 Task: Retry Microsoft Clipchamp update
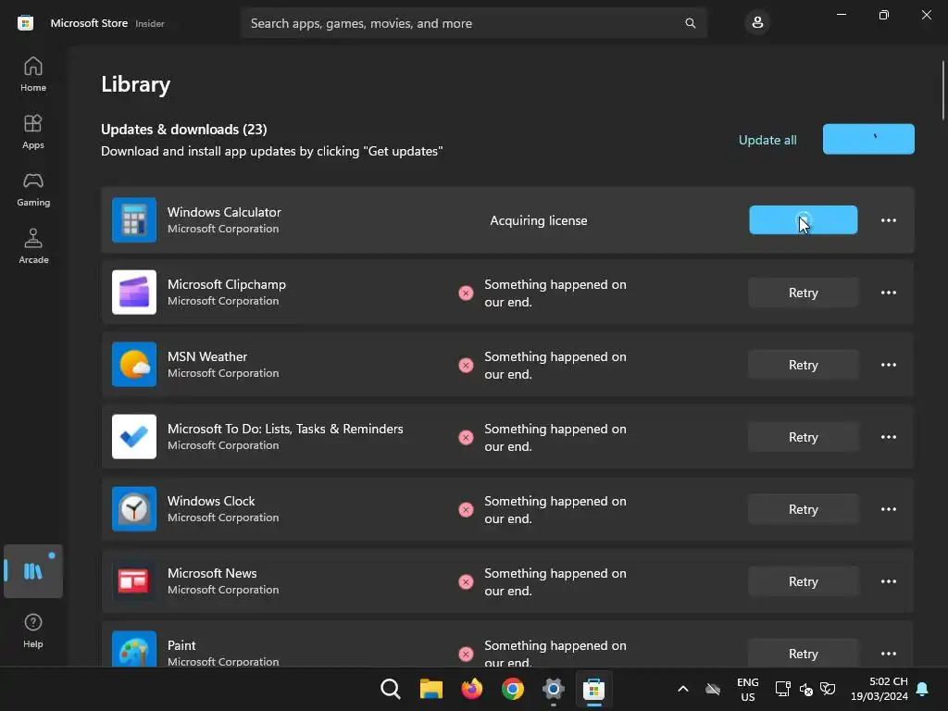(803, 293)
